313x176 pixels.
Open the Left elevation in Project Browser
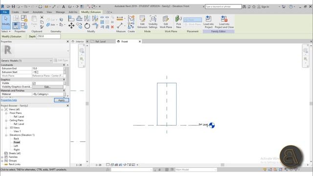click(16, 146)
